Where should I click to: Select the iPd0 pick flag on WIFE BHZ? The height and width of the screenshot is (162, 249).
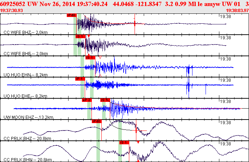coord(72,15)
